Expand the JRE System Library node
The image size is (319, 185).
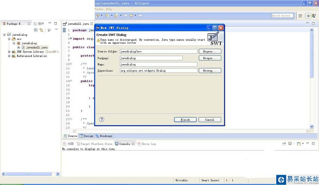click(x=9, y=52)
